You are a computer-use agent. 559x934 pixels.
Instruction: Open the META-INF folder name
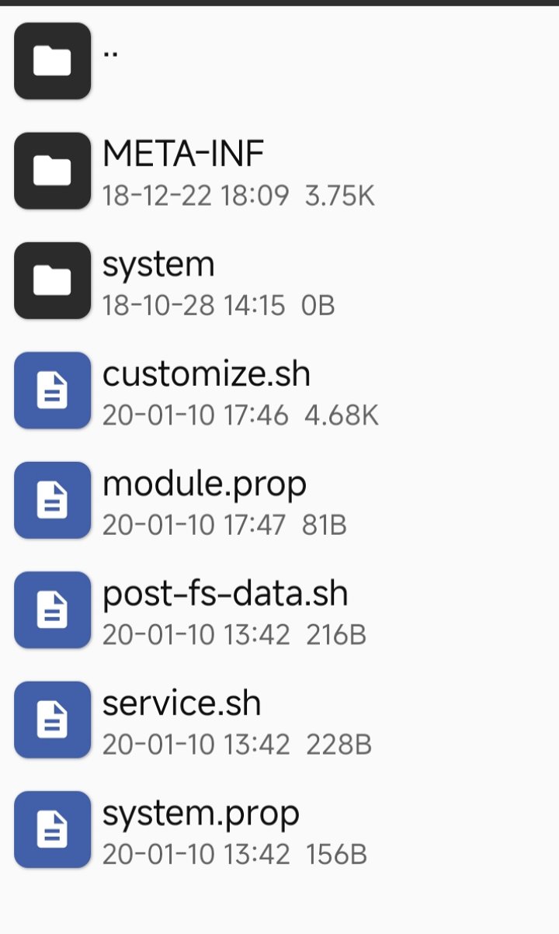pos(183,154)
